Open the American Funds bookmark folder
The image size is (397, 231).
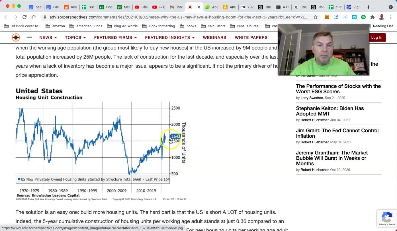tap(86, 26)
